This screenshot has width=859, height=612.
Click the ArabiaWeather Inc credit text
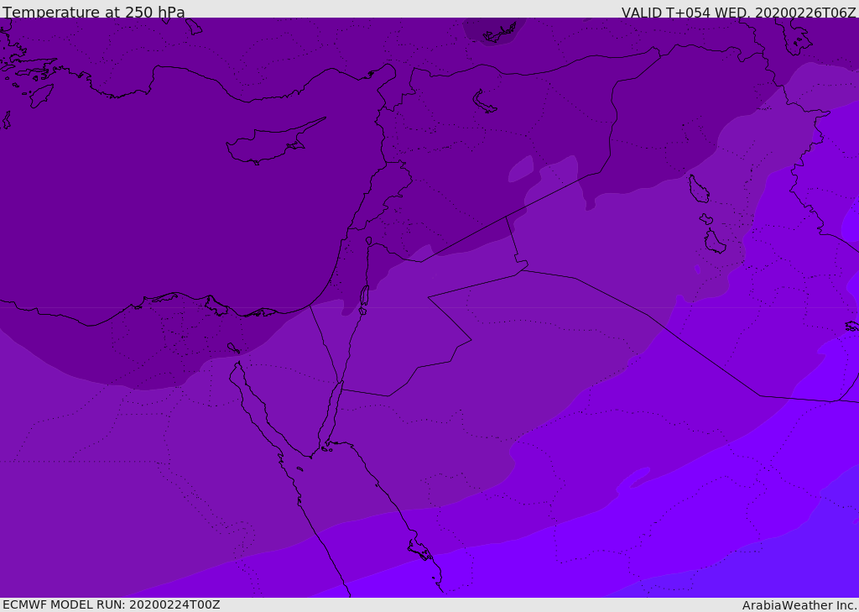[799, 605]
